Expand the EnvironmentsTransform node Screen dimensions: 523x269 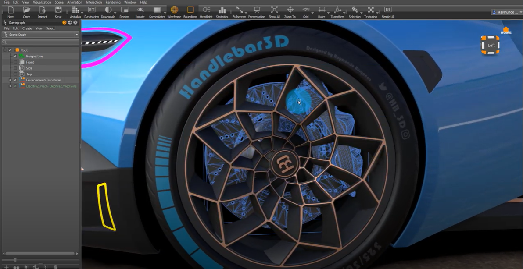coord(10,80)
